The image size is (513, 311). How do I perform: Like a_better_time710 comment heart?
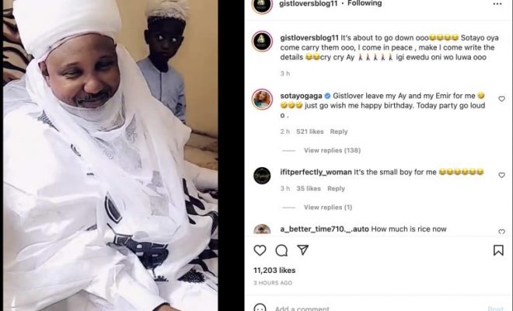[501, 232]
